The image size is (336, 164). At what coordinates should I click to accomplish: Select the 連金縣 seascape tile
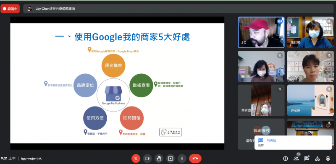(310, 100)
